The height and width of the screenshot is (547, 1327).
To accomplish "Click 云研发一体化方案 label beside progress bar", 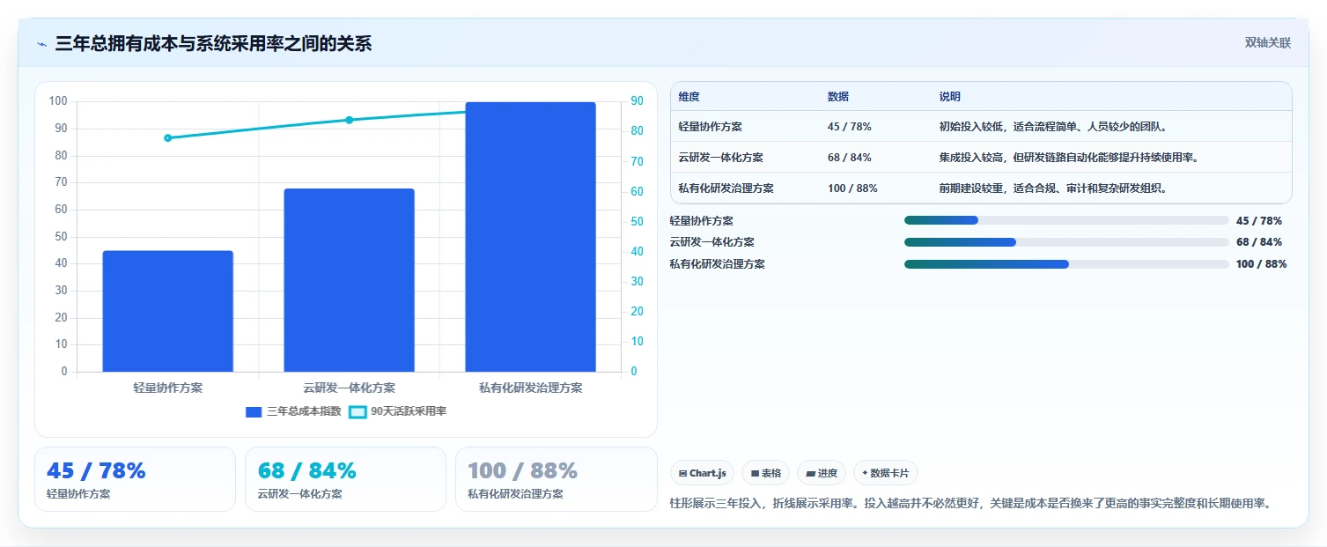I will point(711,242).
